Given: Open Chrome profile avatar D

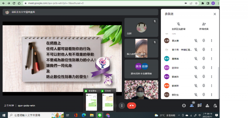Looking at the screenshot, I should (x=213, y=3).
